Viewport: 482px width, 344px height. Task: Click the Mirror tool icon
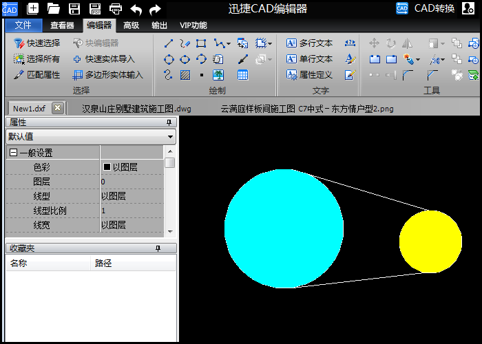407,43
